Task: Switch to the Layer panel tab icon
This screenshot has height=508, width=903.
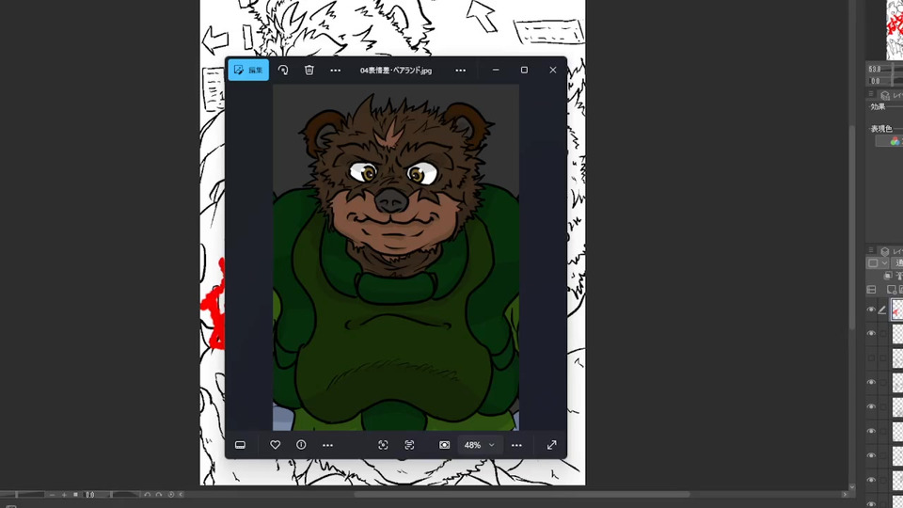Action: [885, 252]
